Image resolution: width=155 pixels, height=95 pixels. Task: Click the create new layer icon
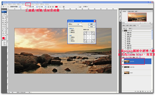pos(148,91)
